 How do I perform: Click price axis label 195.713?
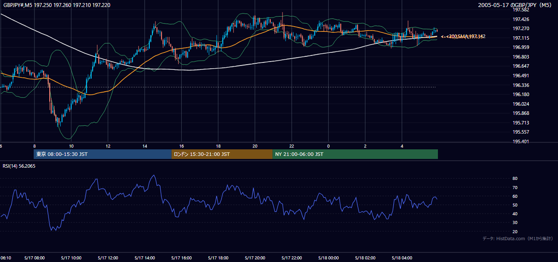point(520,123)
